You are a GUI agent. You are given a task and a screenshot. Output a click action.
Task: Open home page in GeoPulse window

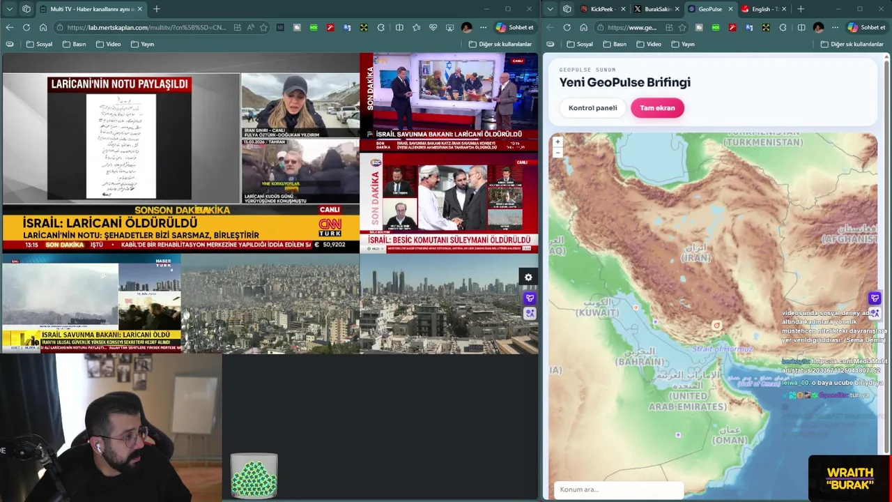click(x=584, y=27)
